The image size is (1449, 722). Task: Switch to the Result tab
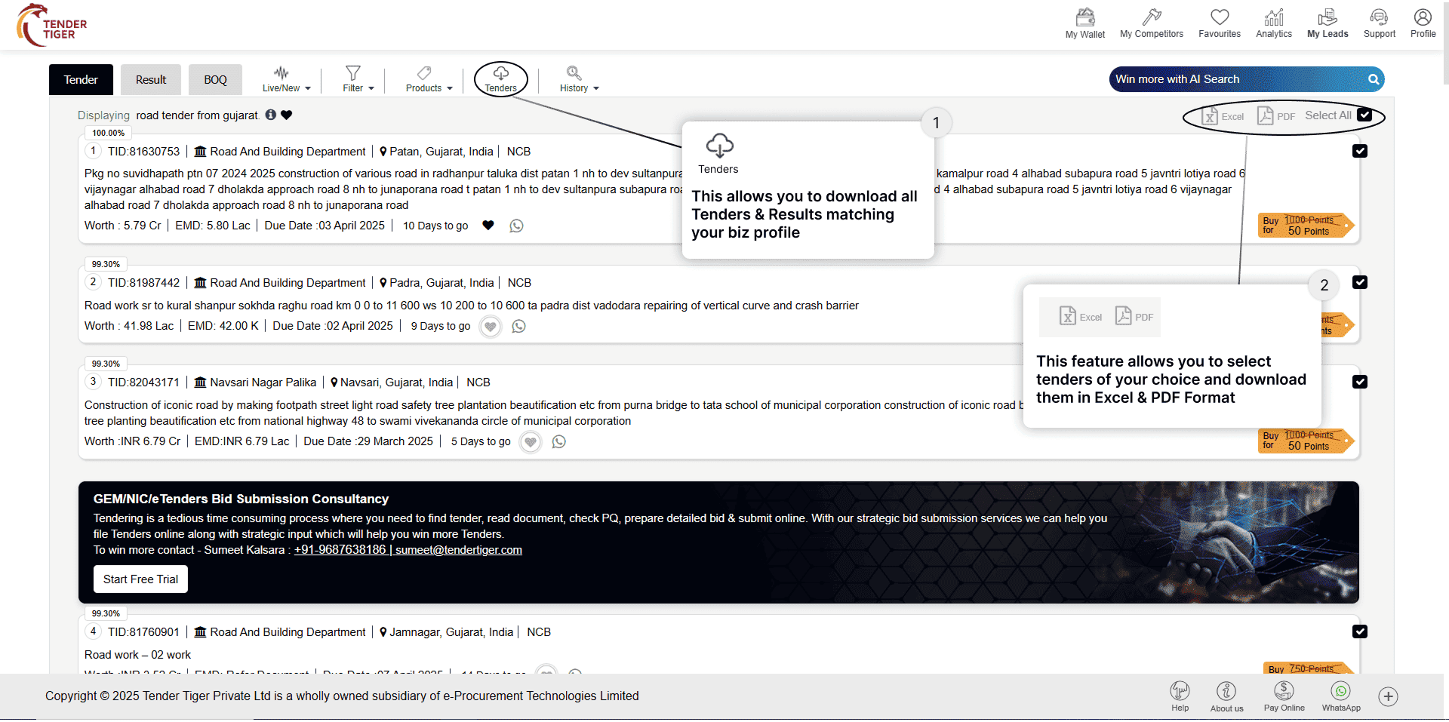151,80
